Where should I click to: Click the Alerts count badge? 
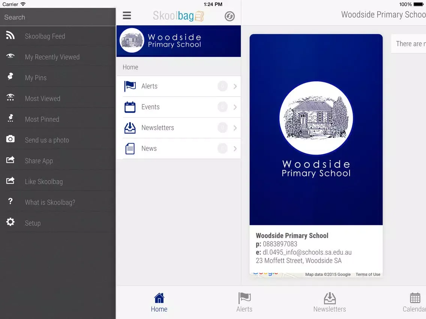click(222, 86)
